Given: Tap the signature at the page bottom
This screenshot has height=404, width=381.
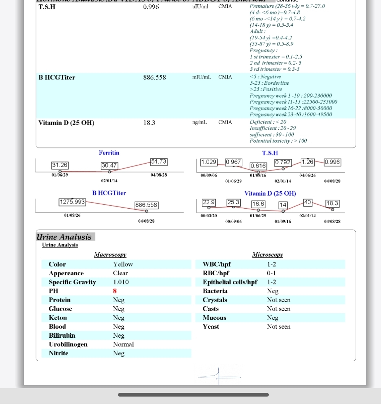Looking at the screenshot, I should pyautogui.click(x=219, y=376).
